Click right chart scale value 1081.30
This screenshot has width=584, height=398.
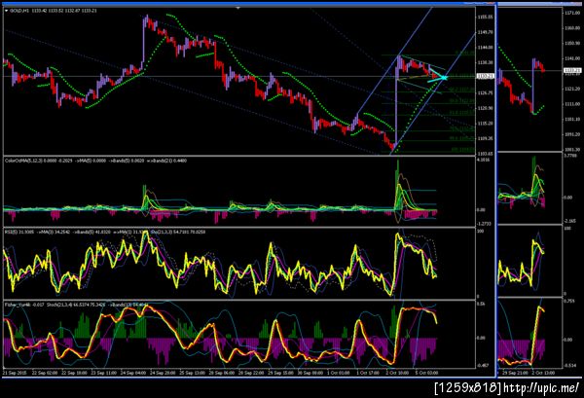coord(572,150)
